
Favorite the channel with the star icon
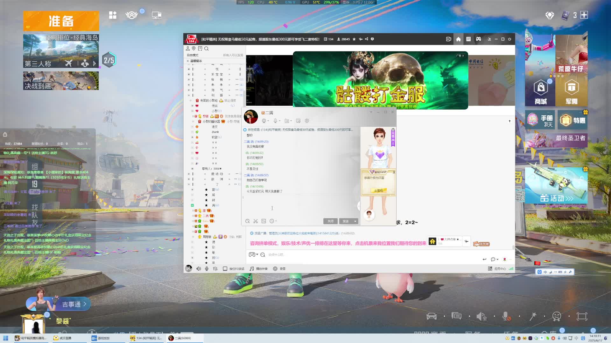tap(354, 39)
